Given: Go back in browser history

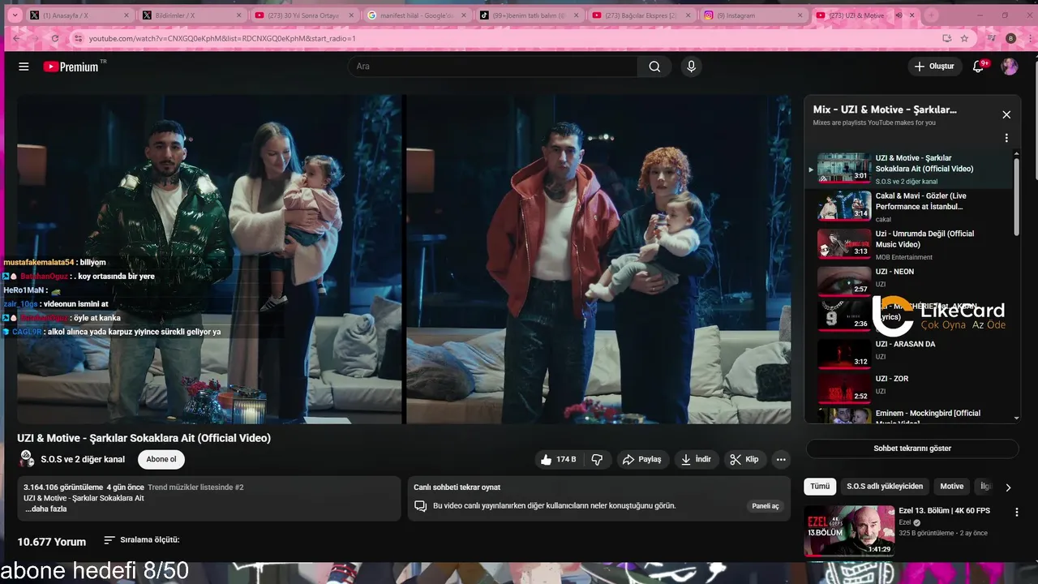Looking at the screenshot, I should click(x=16, y=38).
